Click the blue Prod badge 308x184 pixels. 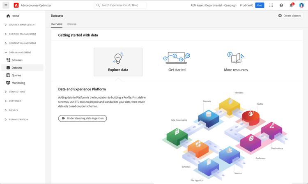260,5
